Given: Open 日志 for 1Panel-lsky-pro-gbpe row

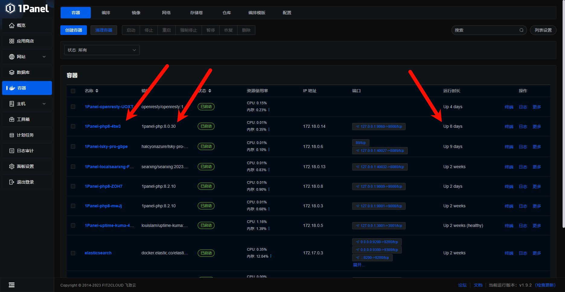Looking at the screenshot, I should pyautogui.click(x=523, y=147).
